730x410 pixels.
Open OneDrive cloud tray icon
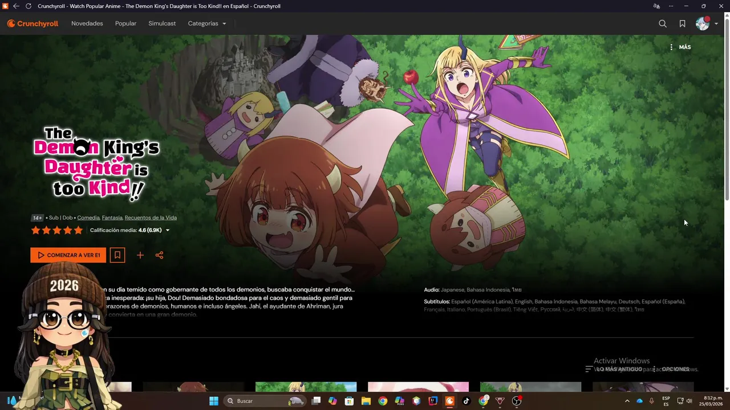(x=639, y=401)
